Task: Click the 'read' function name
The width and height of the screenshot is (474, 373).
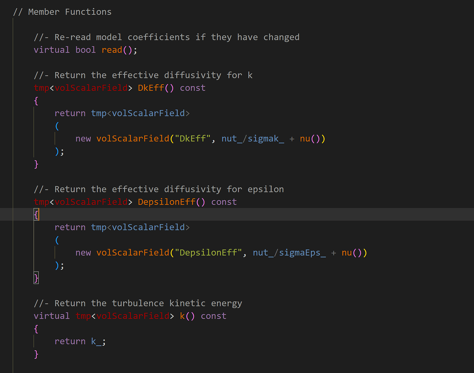Action: pos(112,50)
